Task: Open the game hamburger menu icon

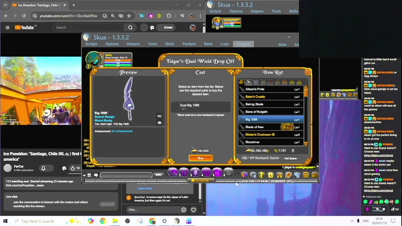Action: coord(90,175)
